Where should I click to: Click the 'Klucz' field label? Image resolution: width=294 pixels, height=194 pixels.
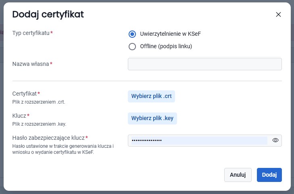[19, 116]
